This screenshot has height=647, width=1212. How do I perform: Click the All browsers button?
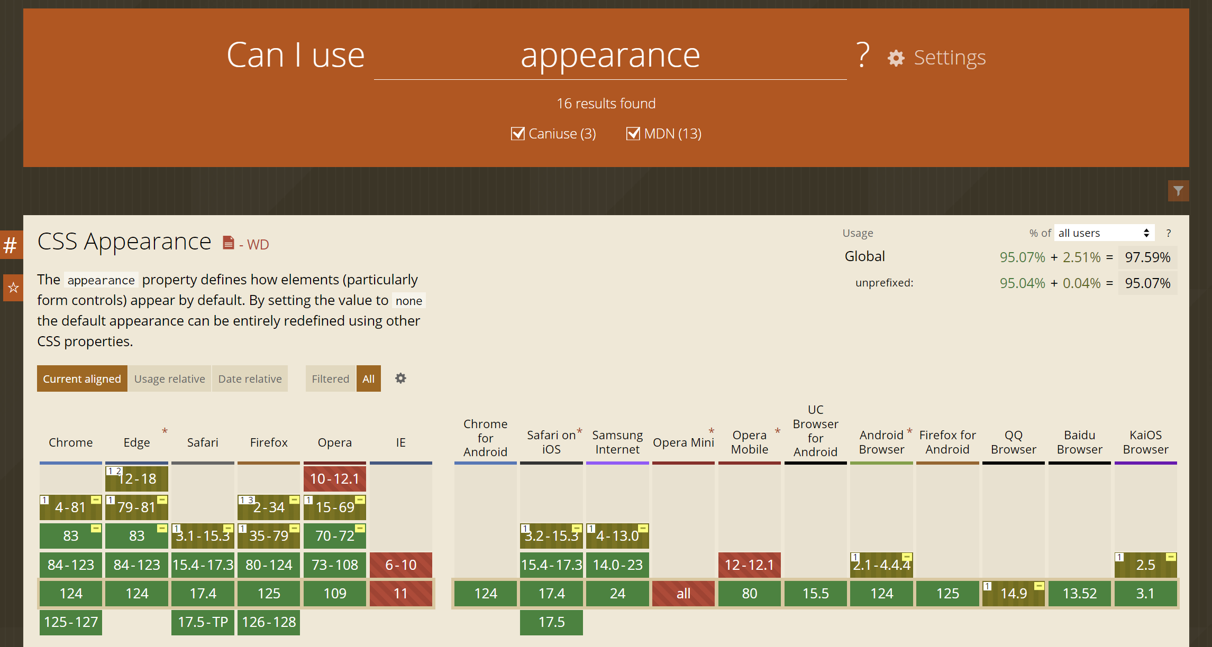click(x=368, y=379)
